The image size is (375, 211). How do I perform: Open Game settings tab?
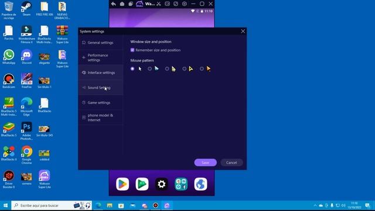pos(101,103)
